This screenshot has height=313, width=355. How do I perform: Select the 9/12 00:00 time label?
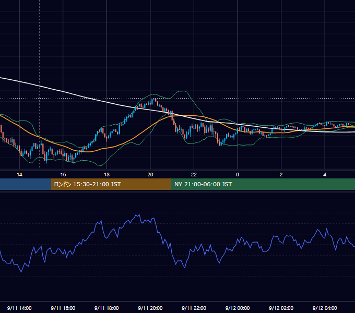pos(238,308)
